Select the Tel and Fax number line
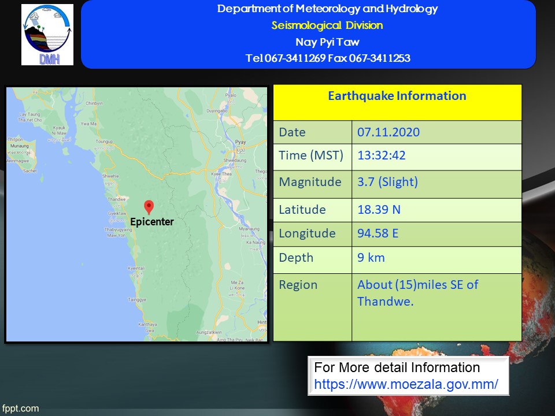This screenshot has height=416, width=555. click(327, 58)
